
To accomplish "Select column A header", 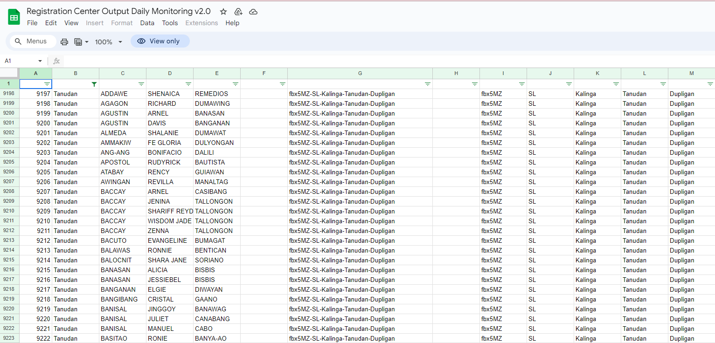I will tap(36, 73).
